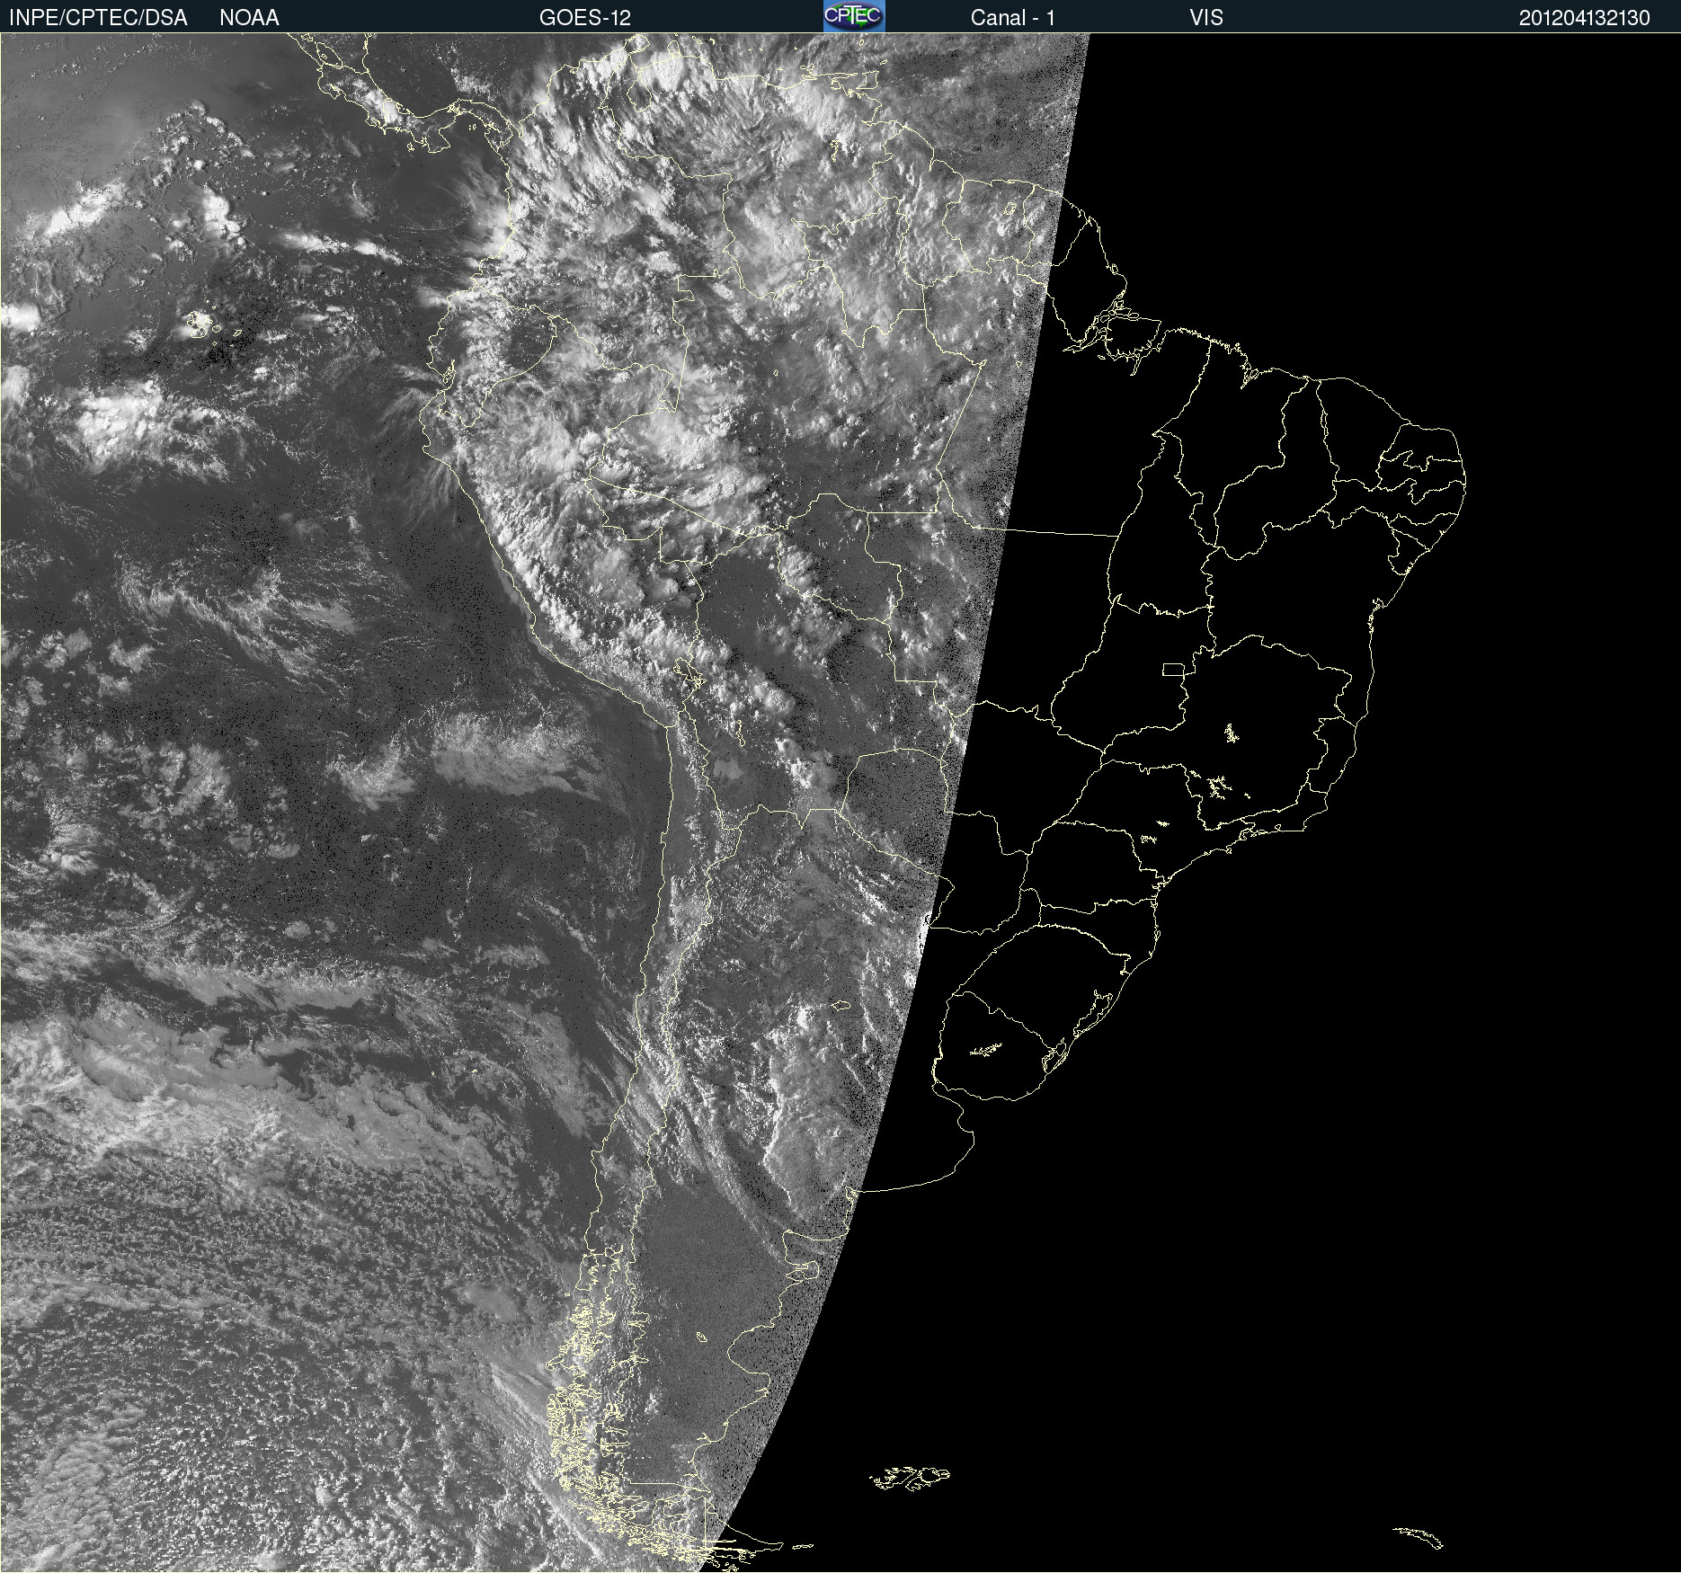
Task: Click the Canal - 1 label
Action: 1013,18
